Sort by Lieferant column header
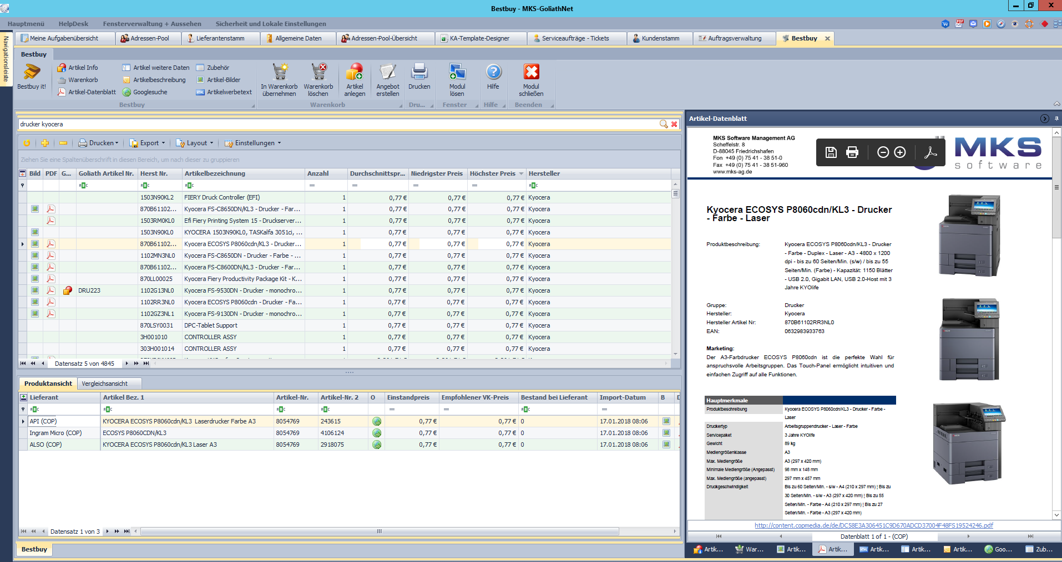Image resolution: width=1062 pixels, height=562 pixels. [64, 397]
